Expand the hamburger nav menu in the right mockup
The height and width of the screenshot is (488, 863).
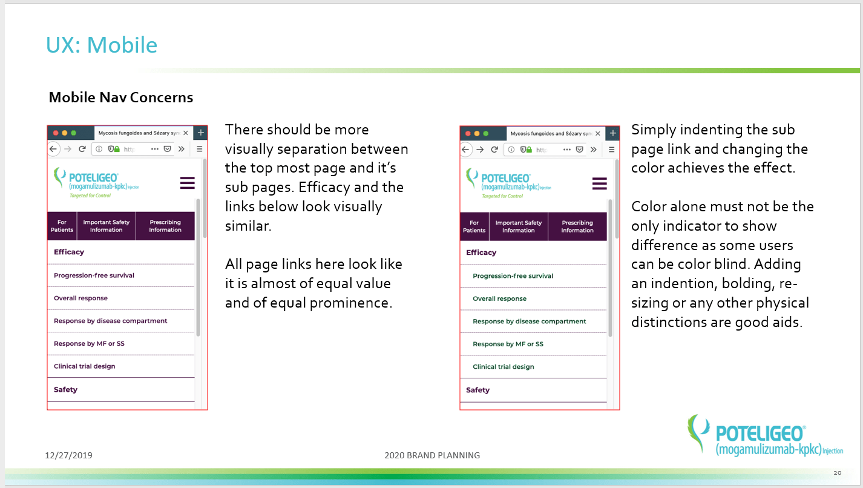[600, 183]
